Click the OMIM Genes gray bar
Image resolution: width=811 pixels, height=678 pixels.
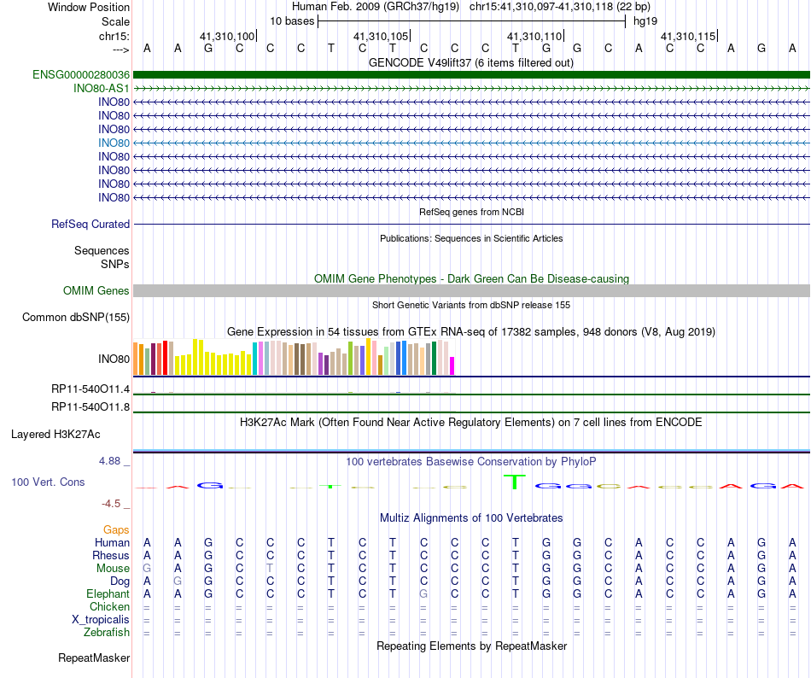[x=471, y=290]
